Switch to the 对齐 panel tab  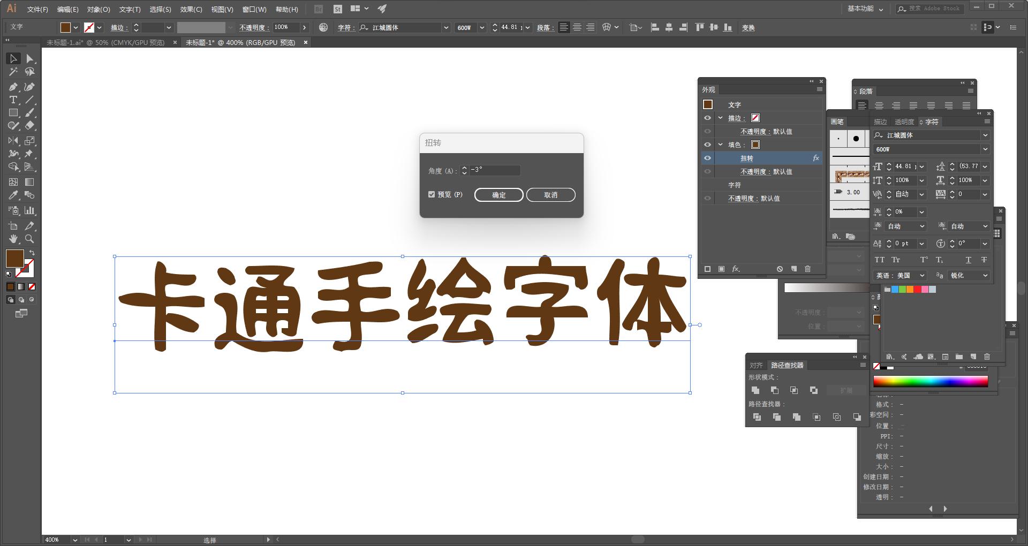point(755,365)
